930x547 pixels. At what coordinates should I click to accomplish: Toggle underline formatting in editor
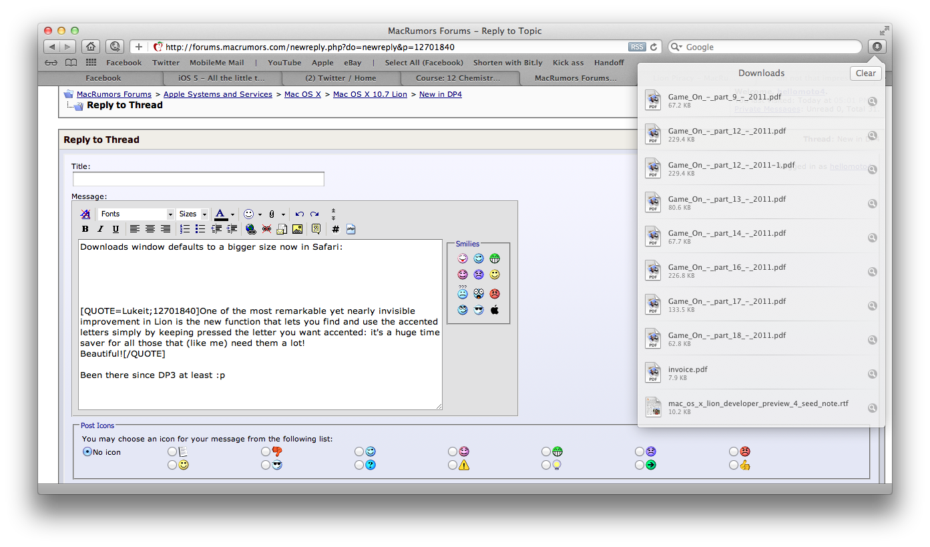115,229
